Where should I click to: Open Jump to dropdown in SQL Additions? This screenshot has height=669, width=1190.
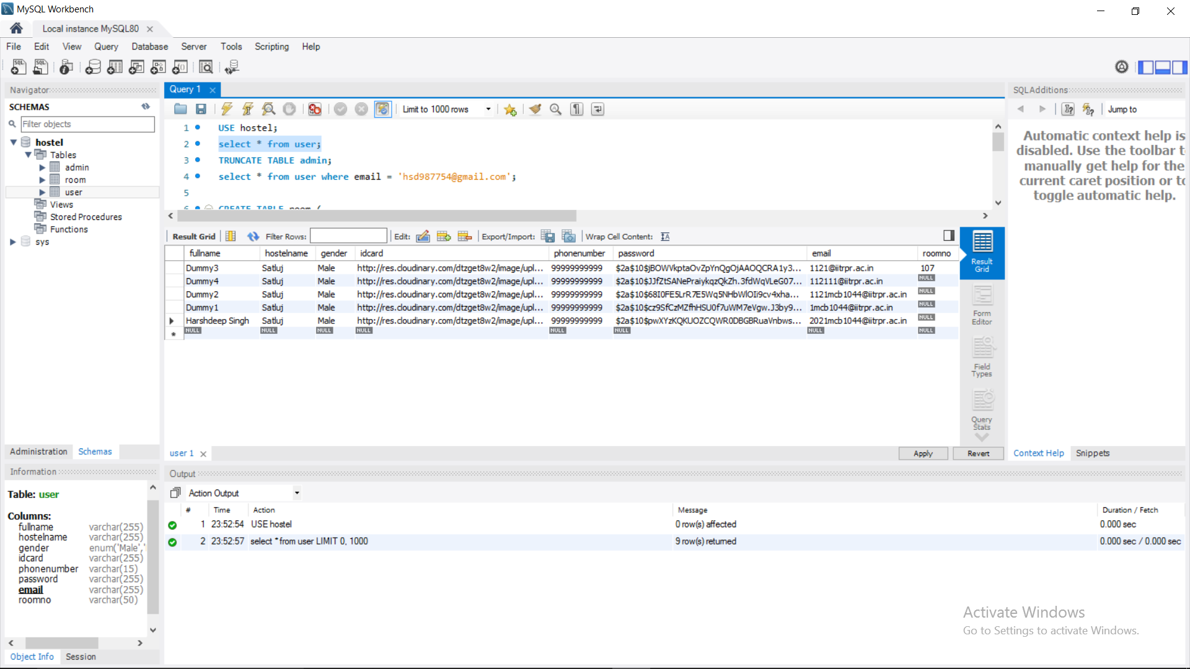click(1144, 109)
